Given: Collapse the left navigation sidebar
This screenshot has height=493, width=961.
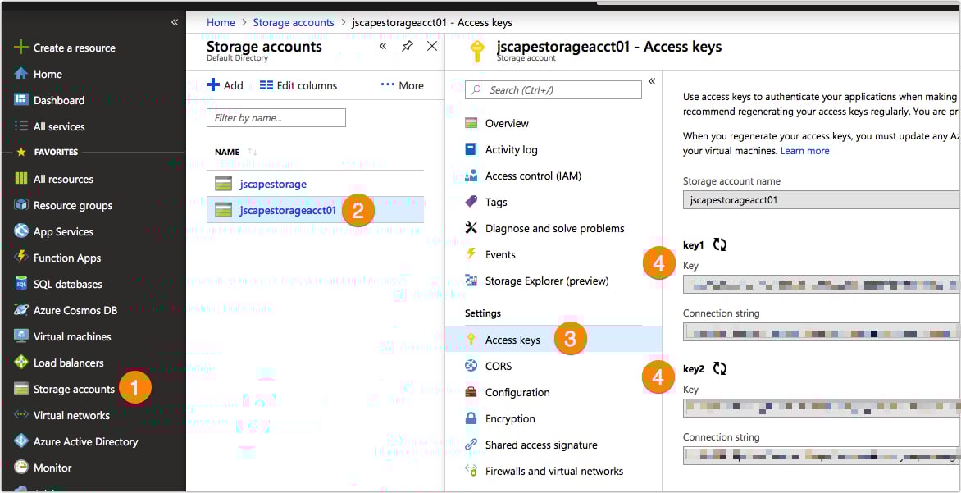Looking at the screenshot, I should (173, 23).
